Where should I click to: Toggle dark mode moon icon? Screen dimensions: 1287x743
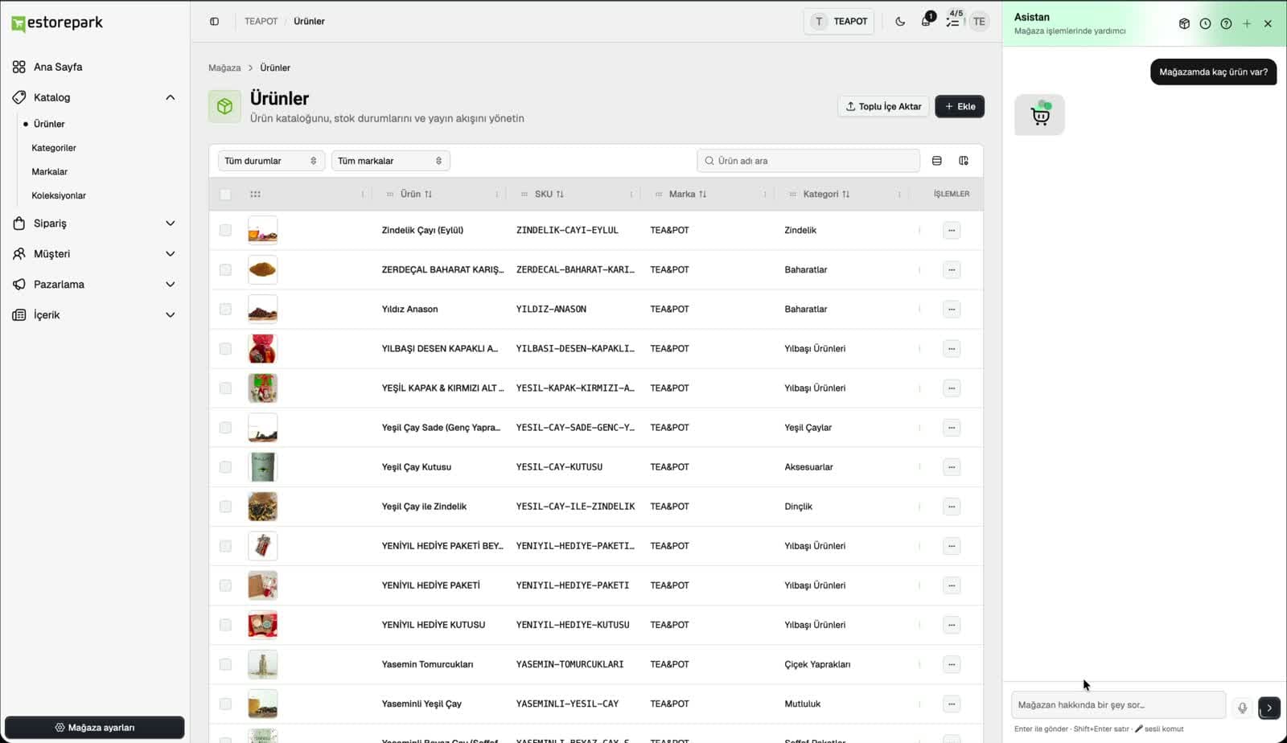pyautogui.click(x=900, y=22)
